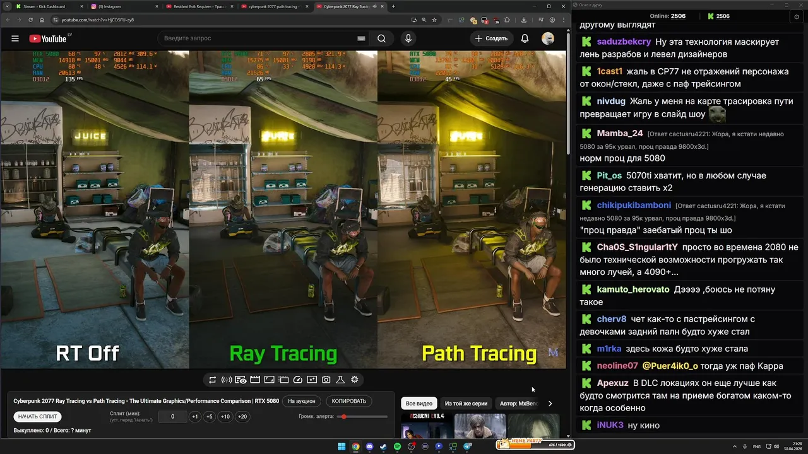
Task: Switch to Resident Evil Requiem browser tab
Action: (x=200, y=6)
